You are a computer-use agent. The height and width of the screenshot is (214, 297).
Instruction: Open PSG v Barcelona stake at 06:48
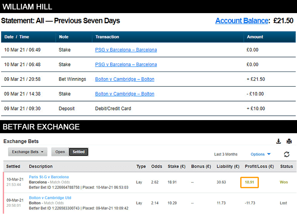pos(126,65)
